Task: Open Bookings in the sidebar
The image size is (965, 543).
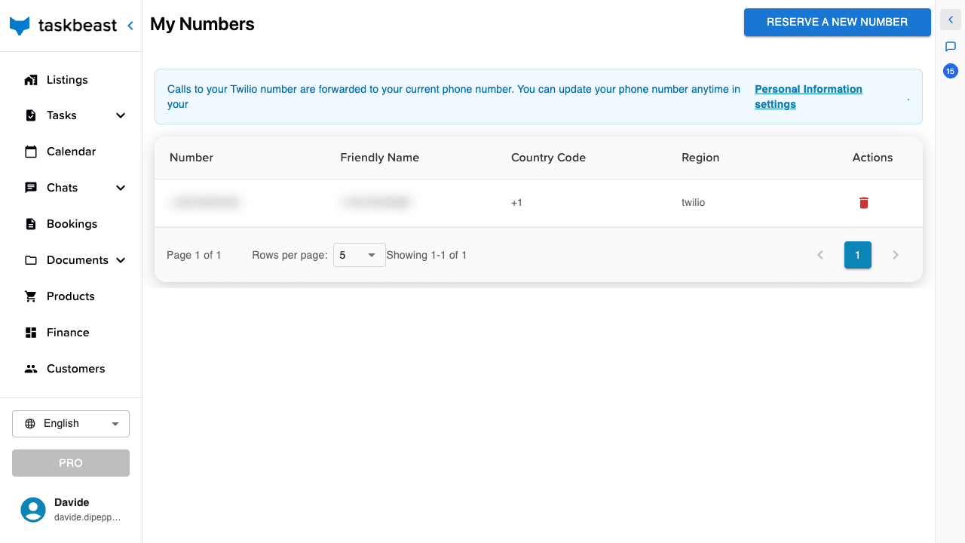Action: tap(71, 224)
